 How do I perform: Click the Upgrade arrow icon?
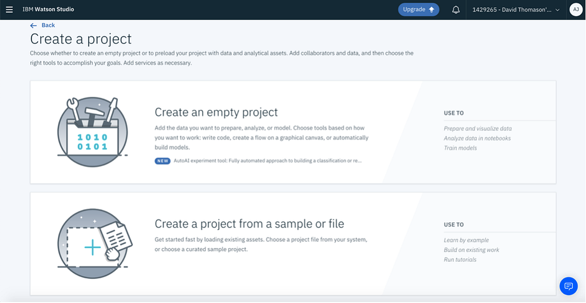(432, 10)
